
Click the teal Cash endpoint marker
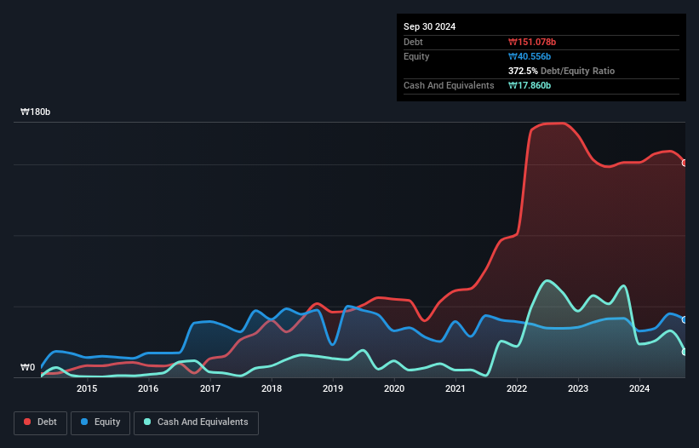[685, 352]
